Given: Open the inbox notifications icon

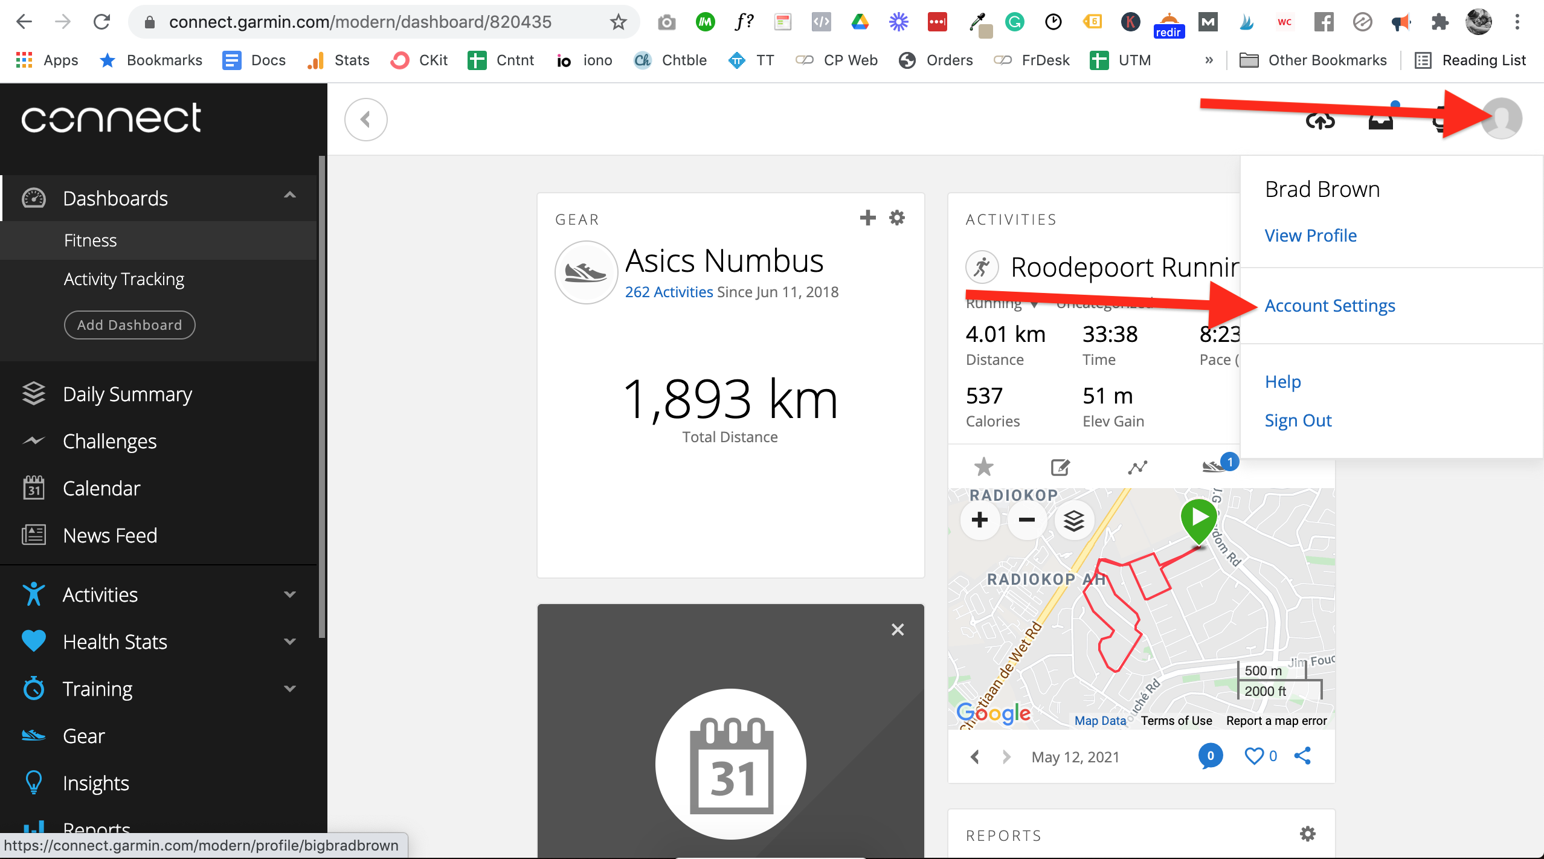Looking at the screenshot, I should click(1380, 121).
